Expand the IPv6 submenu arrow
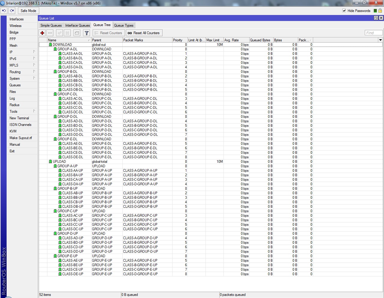The width and height of the screenshot is (384, 298). (34, 58)
